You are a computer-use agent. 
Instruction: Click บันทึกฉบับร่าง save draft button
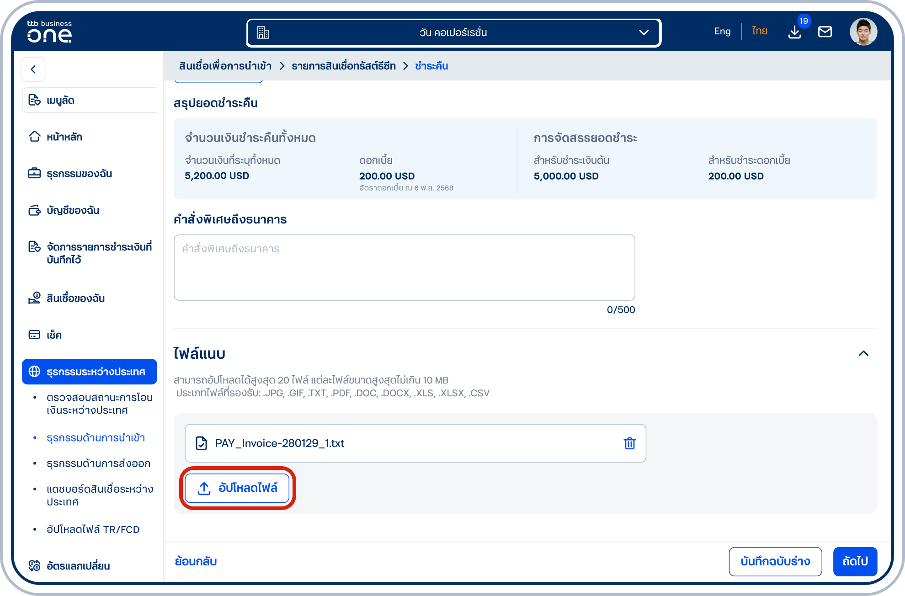tap(775, 561)
